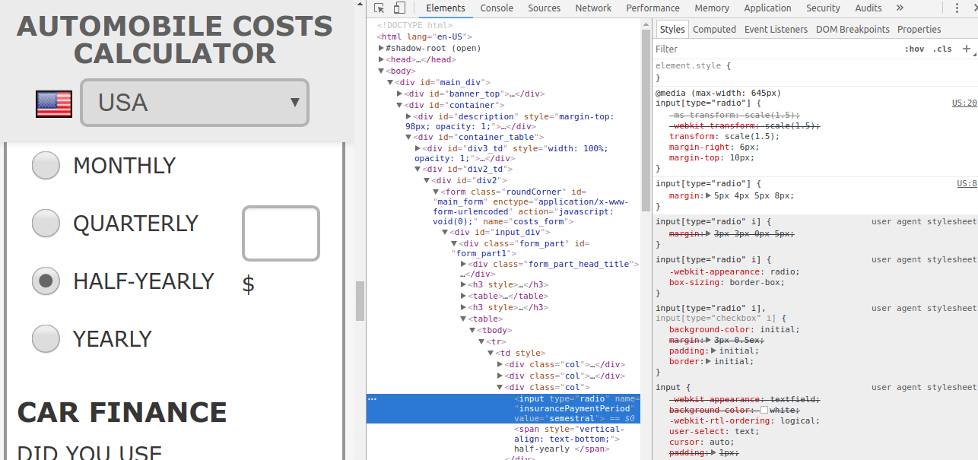Select the Monthly radio button
This screenshot has width=978, height=460.
click(46, 165)
